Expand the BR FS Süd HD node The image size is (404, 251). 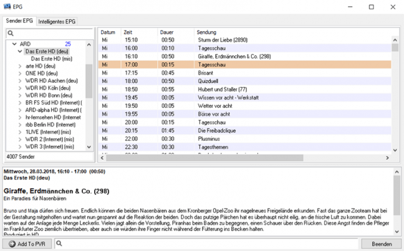pyautogui.click(x=20, y=103)
